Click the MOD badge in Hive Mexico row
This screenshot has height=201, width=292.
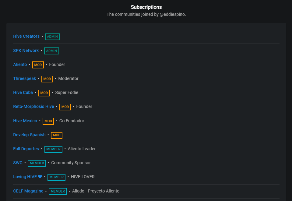(x=48, y=121)
